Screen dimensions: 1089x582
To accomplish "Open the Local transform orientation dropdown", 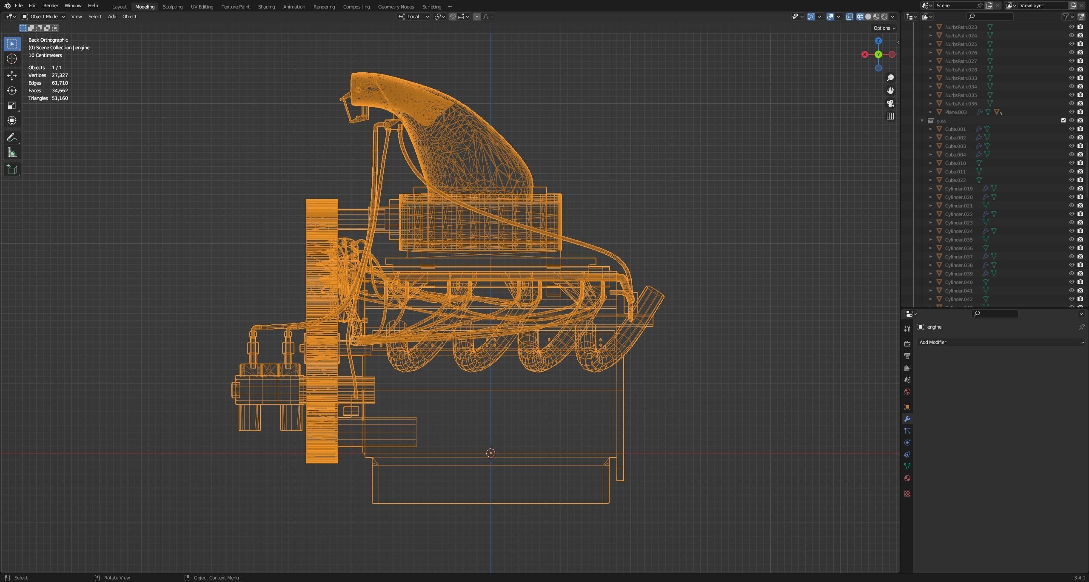I will (413, 17).
